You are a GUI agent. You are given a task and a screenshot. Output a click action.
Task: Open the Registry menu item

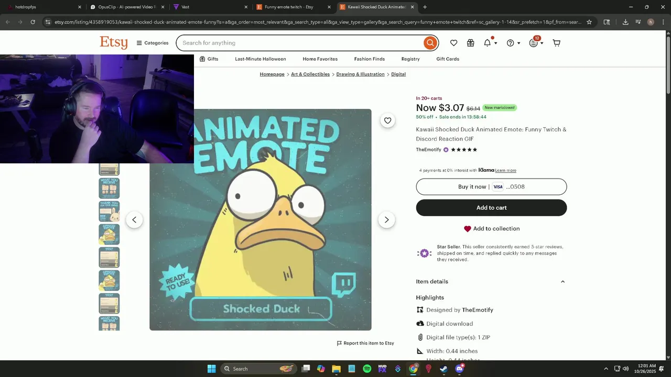[x=410, y=59]
